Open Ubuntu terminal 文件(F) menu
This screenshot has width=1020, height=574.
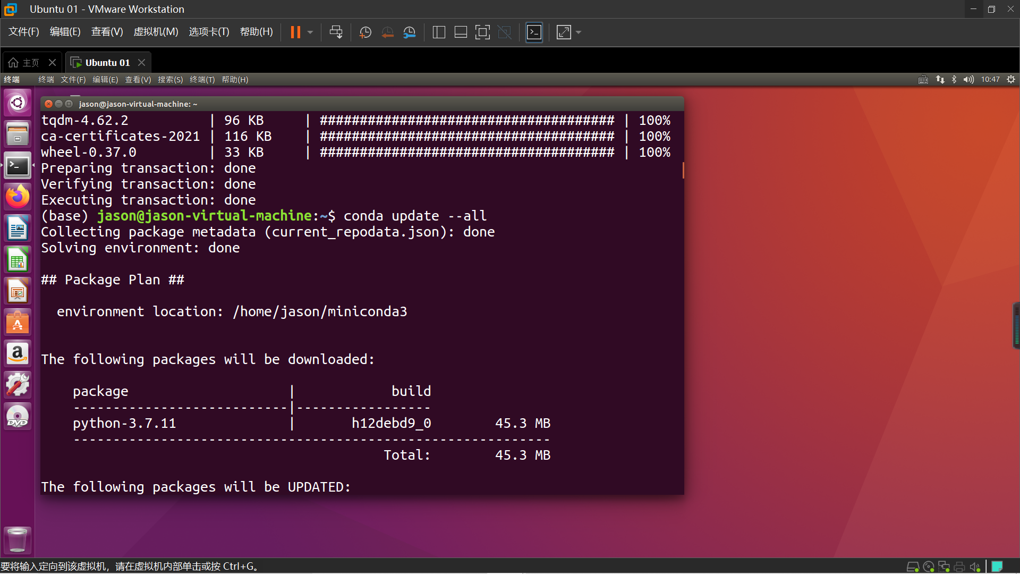73,80
